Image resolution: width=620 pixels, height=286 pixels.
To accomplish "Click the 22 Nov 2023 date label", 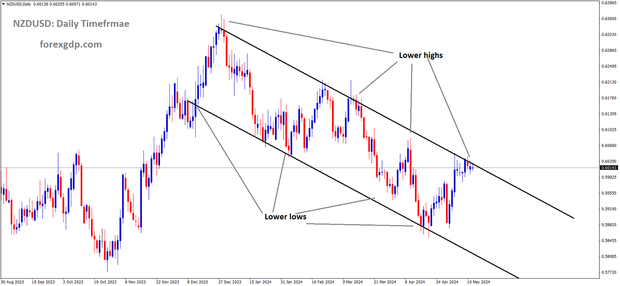I will point(168,282).
